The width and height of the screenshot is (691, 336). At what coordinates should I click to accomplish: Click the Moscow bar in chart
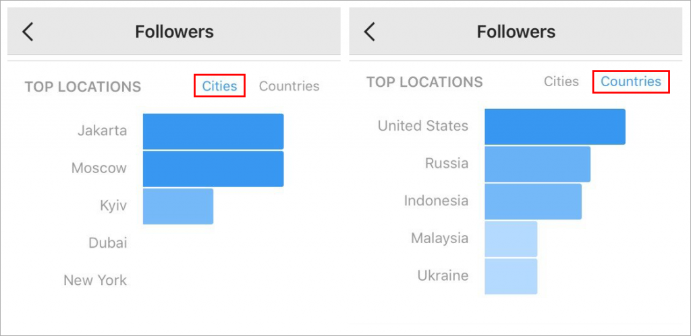[213, 169]
